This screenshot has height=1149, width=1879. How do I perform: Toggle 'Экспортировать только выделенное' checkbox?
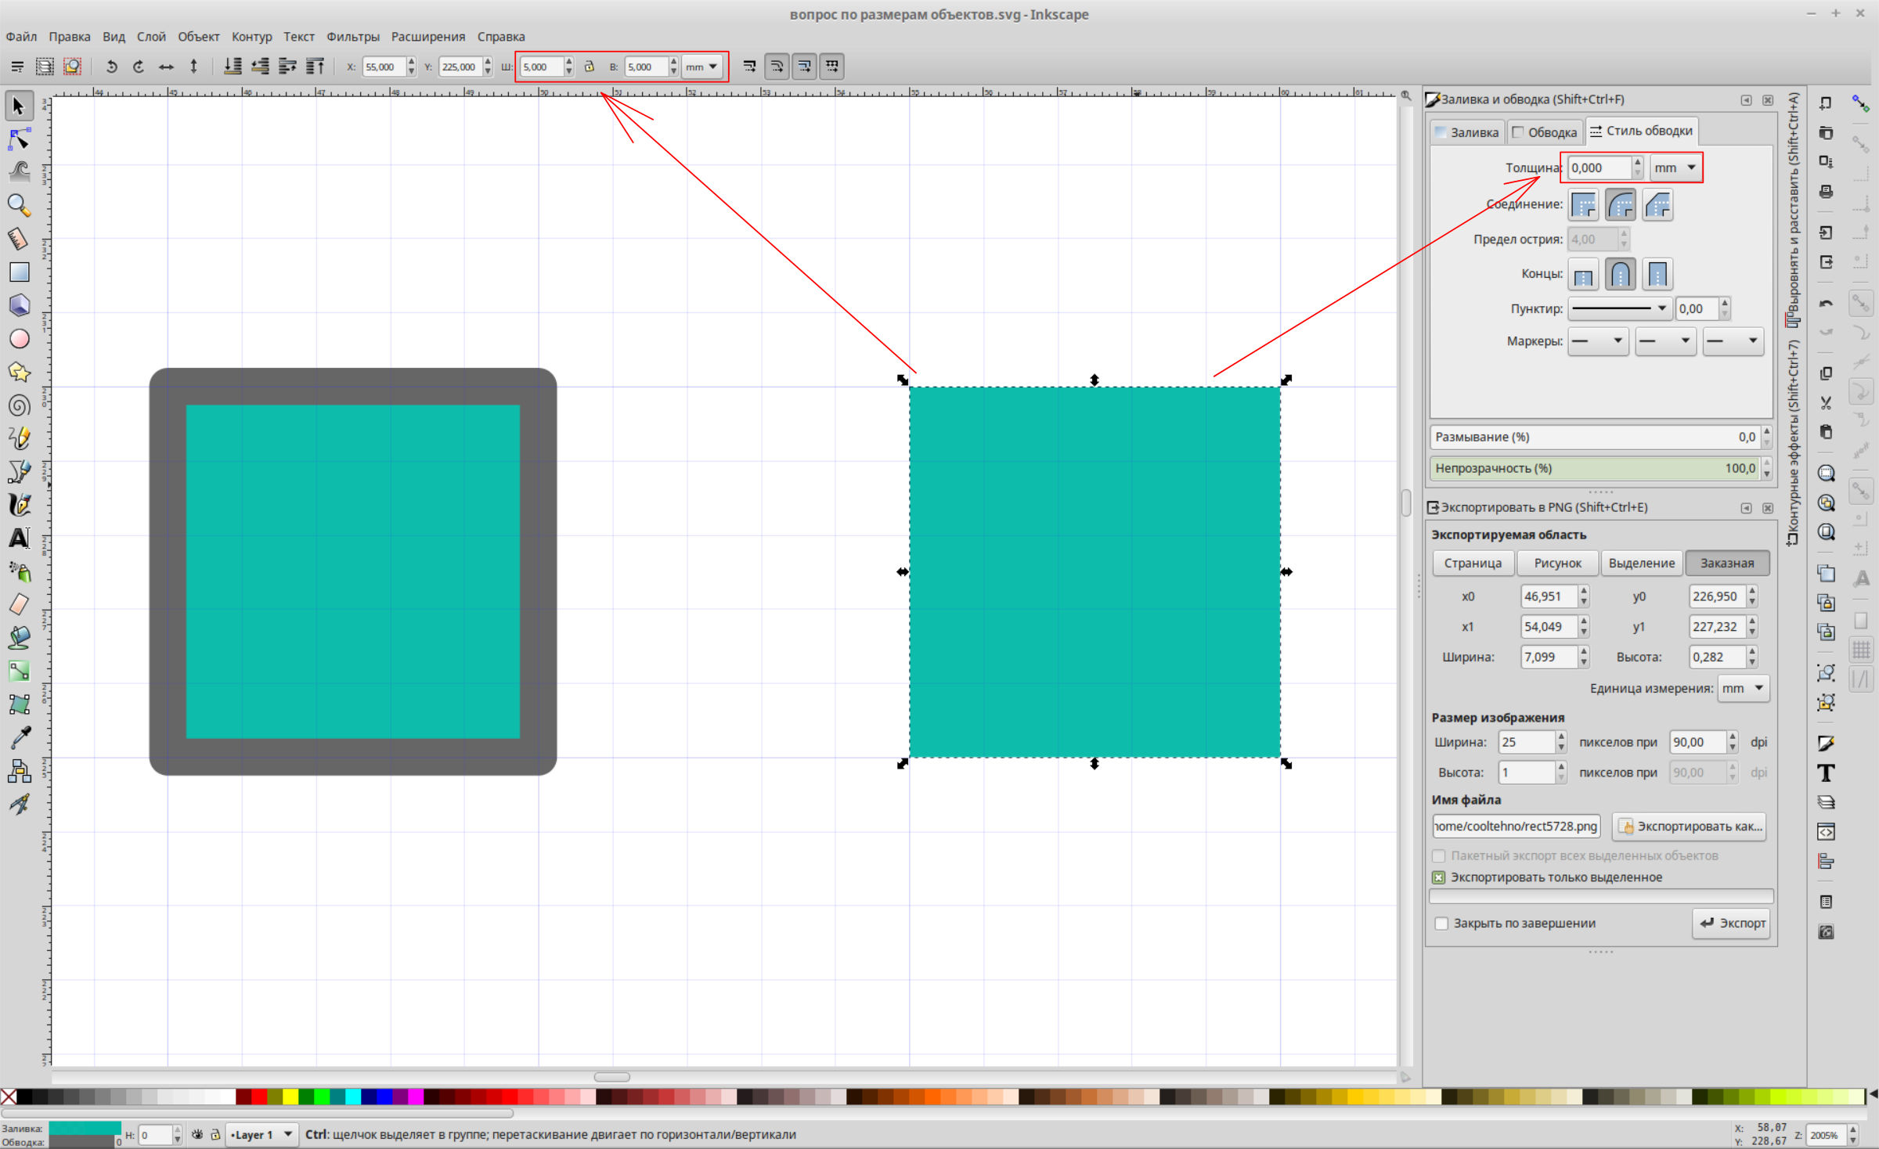(1439, 877)
